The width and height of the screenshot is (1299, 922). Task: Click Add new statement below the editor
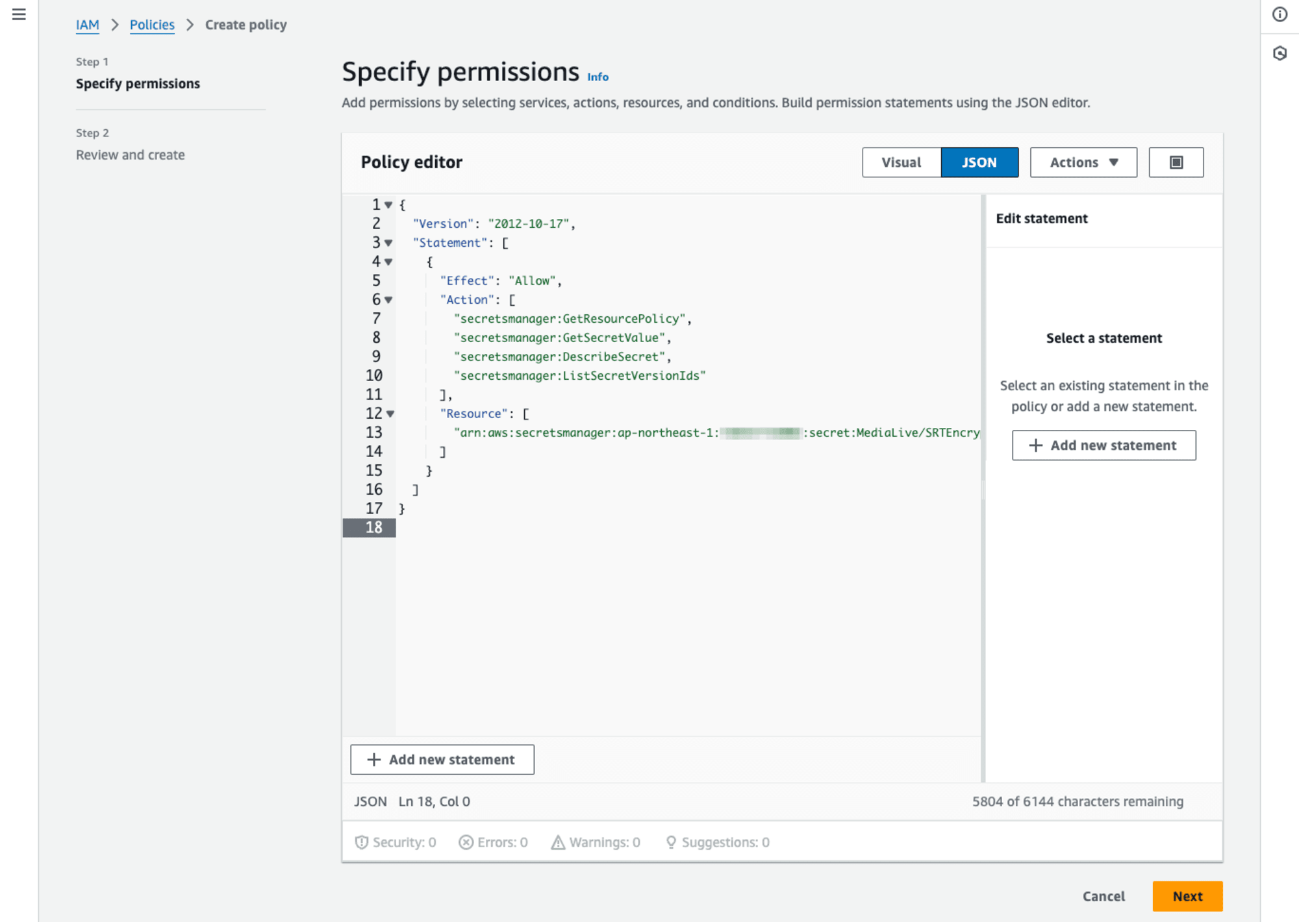point(442,760)
